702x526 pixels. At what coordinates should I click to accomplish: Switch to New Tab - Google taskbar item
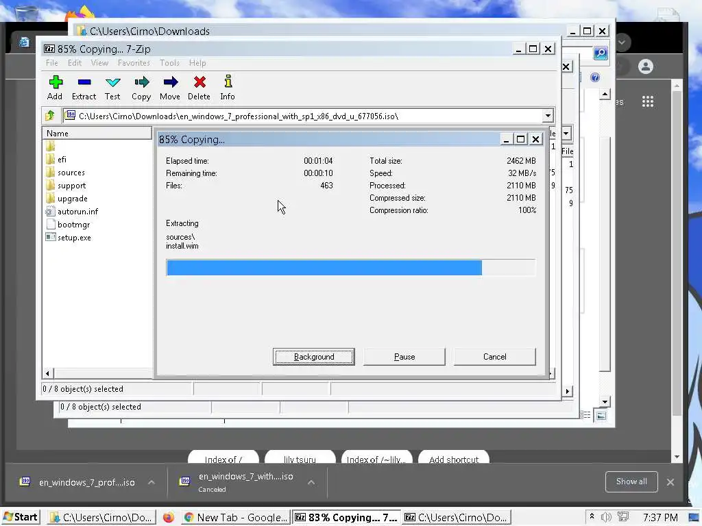(236, 517)
